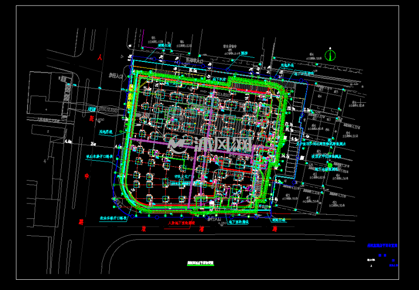Click the green north arrow compass symbol
The width and height of the screenshot is (419, 290).
click(x=330, y=55)
